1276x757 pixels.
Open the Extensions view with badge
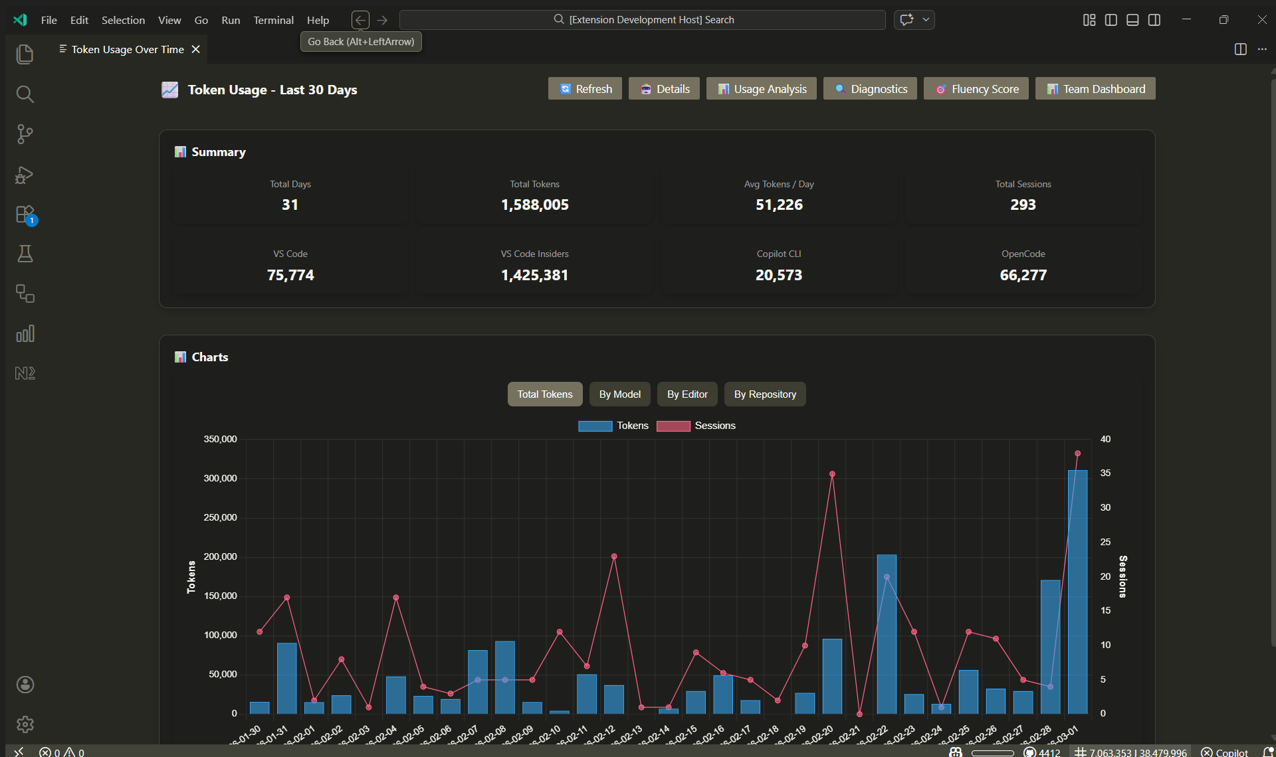[25, 214]
